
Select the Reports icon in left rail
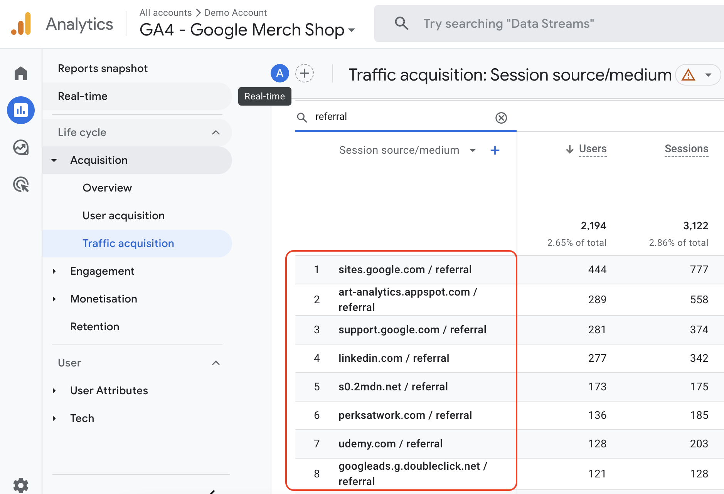pos(21,110)
